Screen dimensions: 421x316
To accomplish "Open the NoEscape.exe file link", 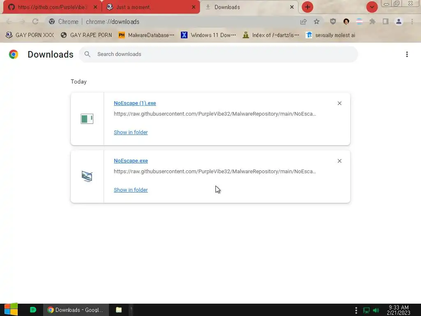I will pyautogui.click(x=131, y=161).
